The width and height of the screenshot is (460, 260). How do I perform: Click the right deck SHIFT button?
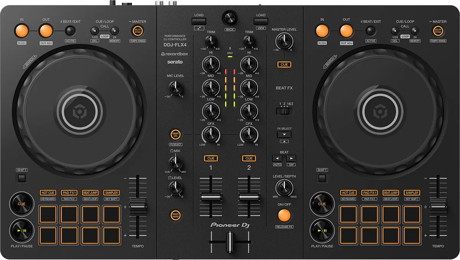322,178
